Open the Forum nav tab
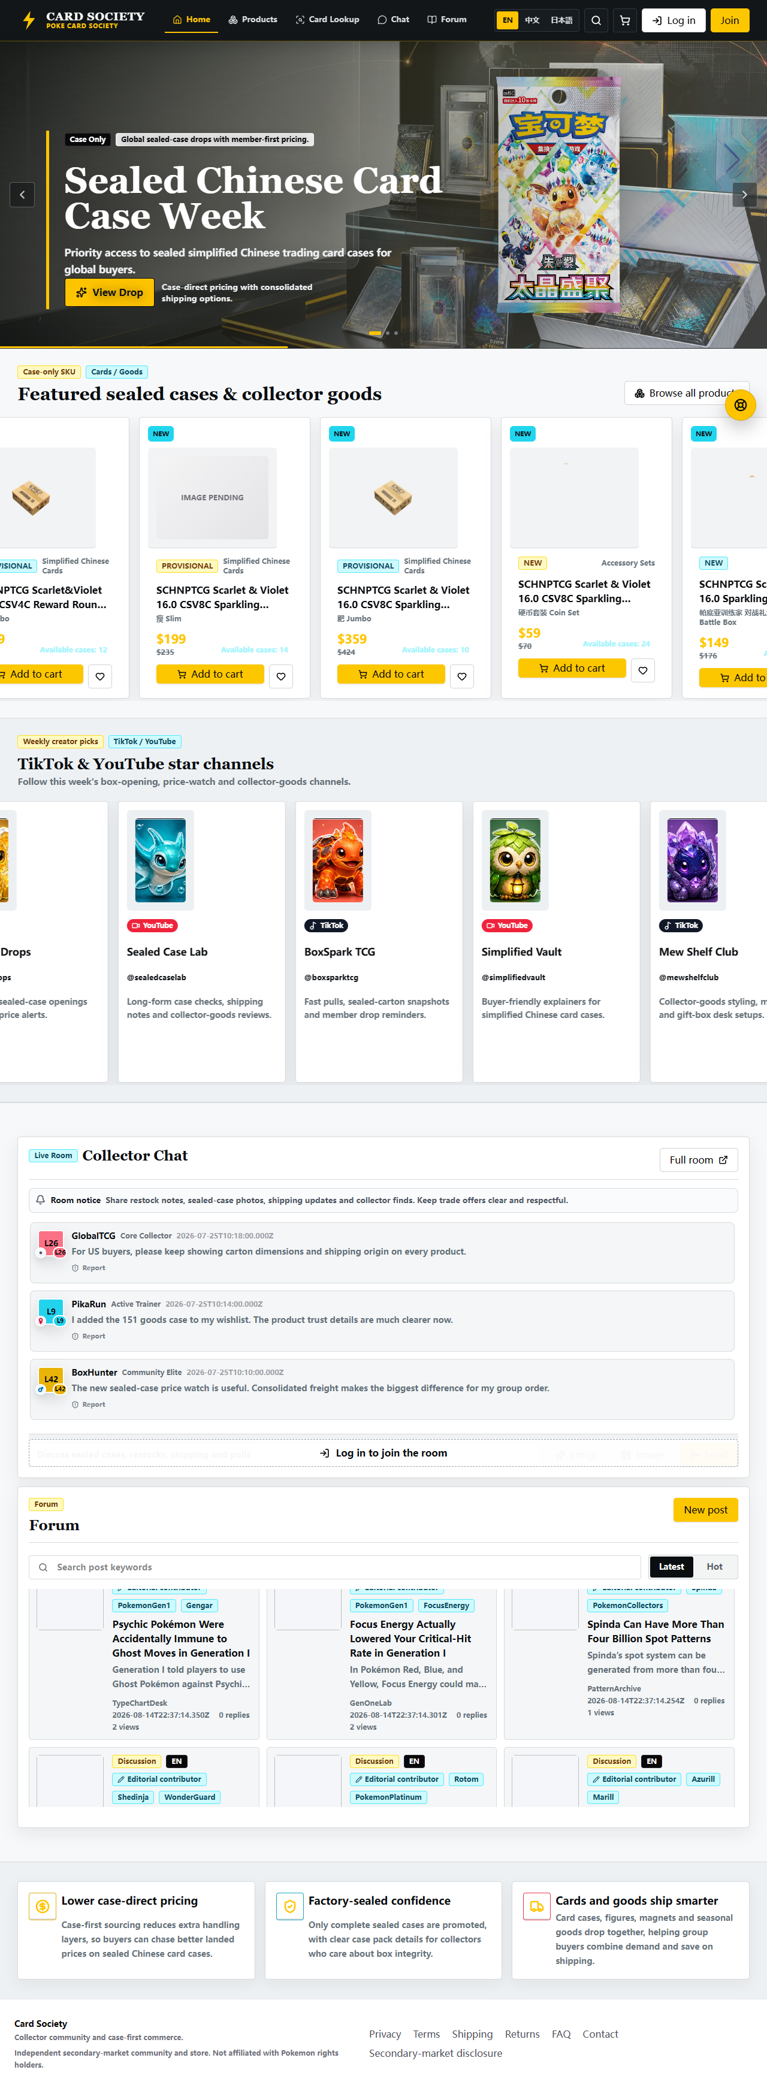 [x=447, y=19]
